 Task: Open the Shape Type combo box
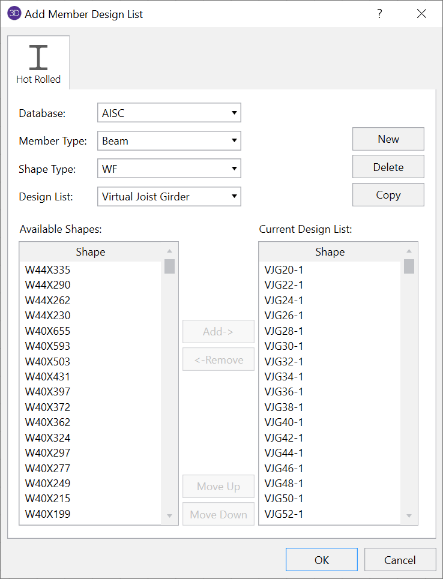(169, 169)
